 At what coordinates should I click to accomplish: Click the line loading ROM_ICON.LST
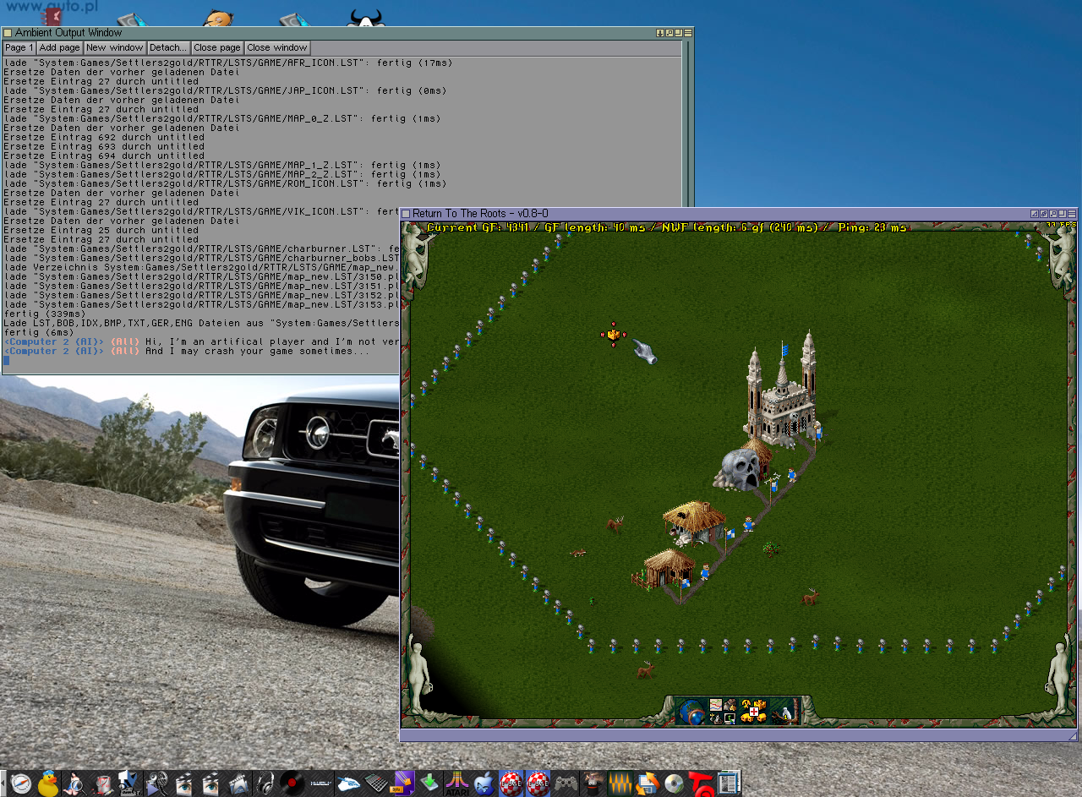click(x=225, y=183)
